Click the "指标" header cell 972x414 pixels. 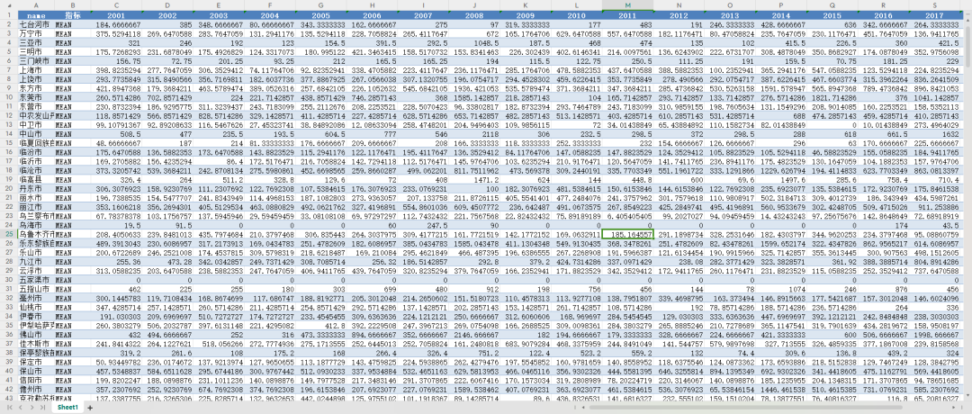coord(72,14)
